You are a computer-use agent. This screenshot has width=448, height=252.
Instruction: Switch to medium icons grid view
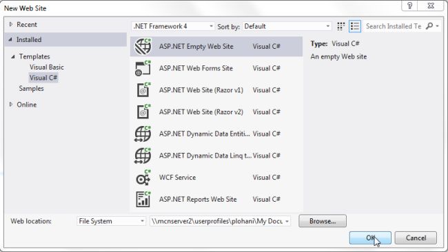(x=341, y=26)
